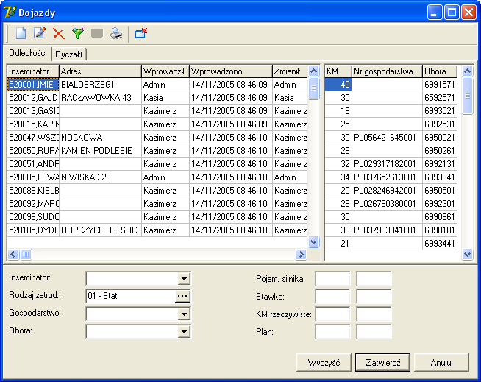Click cell PL056421645001
Screen dimensions: 481x382
tap(387, 137)
